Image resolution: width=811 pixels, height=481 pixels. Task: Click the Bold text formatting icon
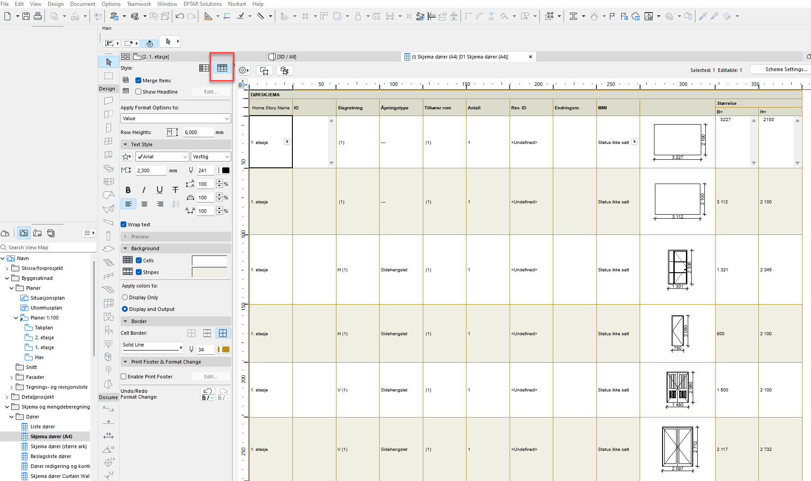click(128, 190)
